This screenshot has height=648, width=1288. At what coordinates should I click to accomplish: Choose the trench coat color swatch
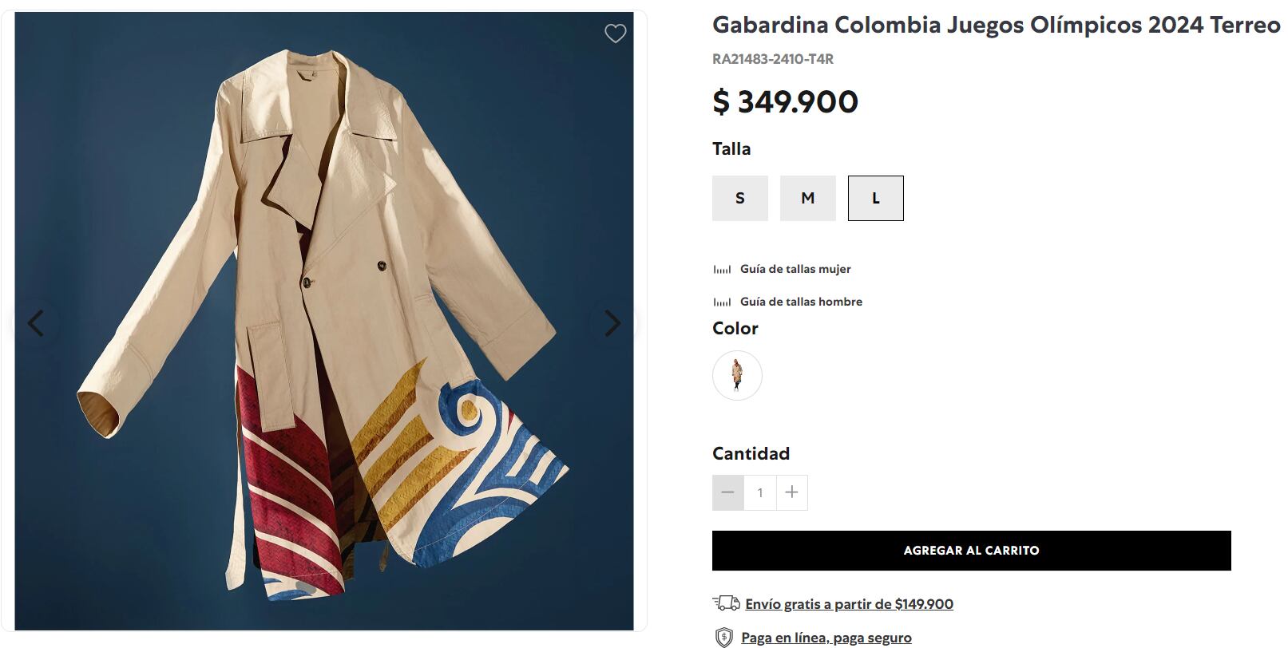(x=737, y=375)
